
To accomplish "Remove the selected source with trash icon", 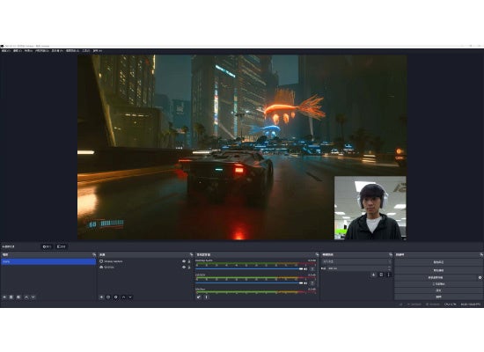I will (108, 297).
